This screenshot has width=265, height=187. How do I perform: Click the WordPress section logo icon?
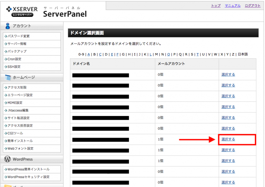tap(8, 159)
